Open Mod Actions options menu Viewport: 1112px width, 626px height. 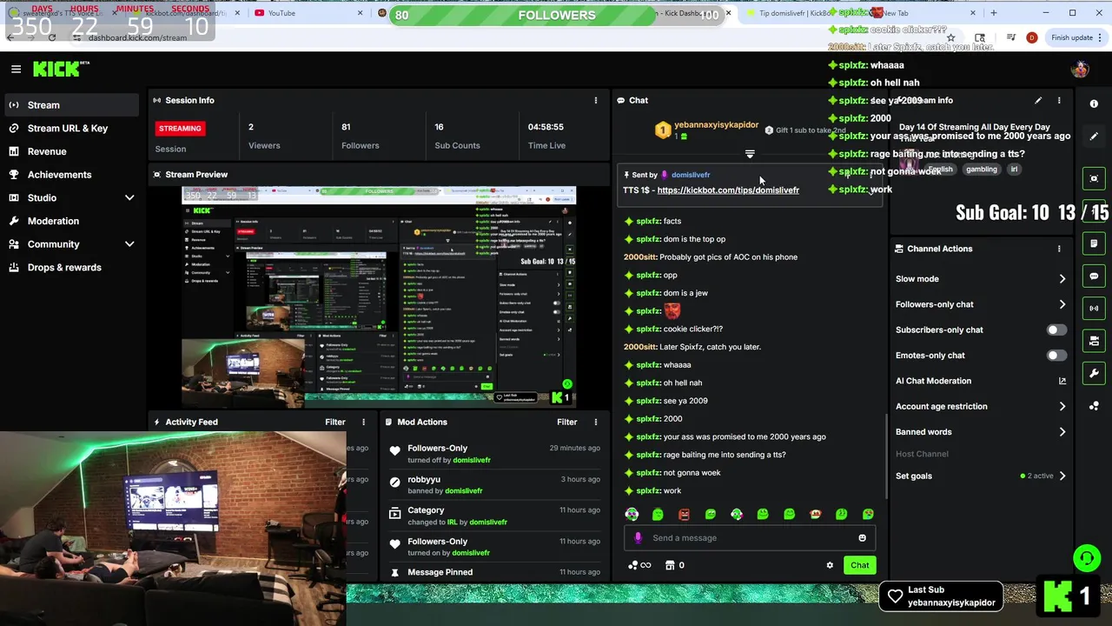pos(596,422)
